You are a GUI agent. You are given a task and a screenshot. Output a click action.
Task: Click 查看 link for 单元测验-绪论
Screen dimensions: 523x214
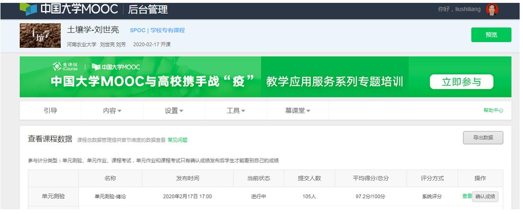(x=466, y=196)
